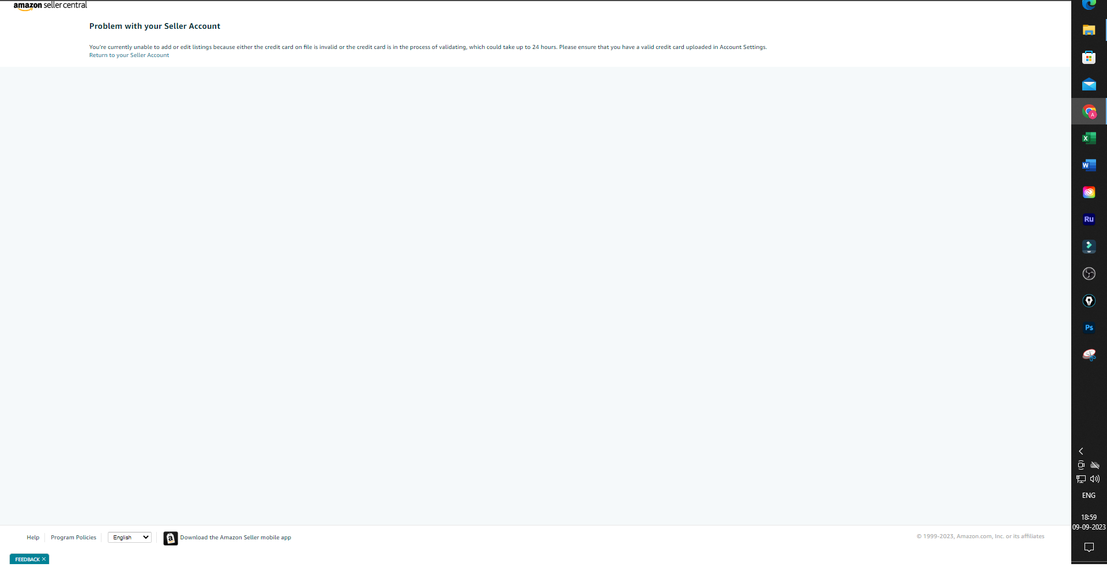Image resolution: width=1107 pixels, height=567 pixels.
Task: Open the Help link in footer
Action: pos(33,538)
